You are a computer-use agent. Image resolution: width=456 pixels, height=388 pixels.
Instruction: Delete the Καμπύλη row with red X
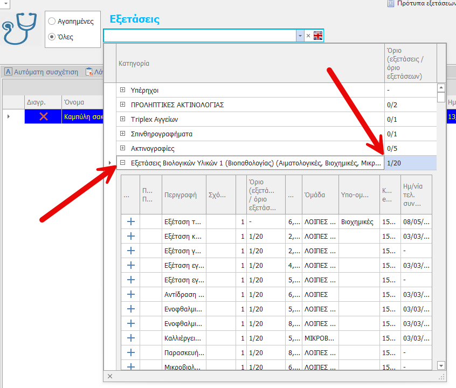tap(44, 116)
